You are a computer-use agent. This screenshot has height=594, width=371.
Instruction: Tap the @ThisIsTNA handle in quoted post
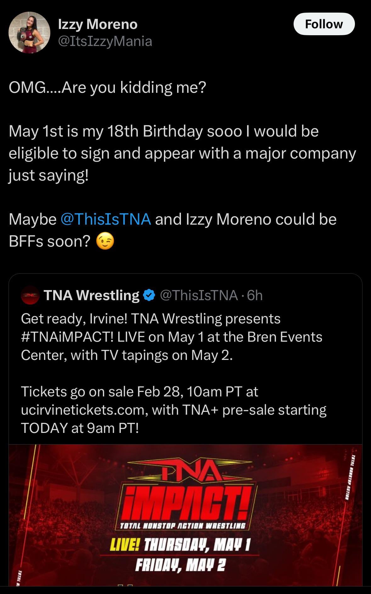[199, 295]
